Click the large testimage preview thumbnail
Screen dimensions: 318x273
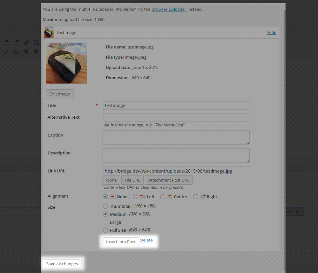coord(66,63)
